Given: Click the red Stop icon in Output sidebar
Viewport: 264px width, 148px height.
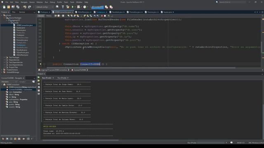Looking at the screenshot, I should (x=39, y=90).
